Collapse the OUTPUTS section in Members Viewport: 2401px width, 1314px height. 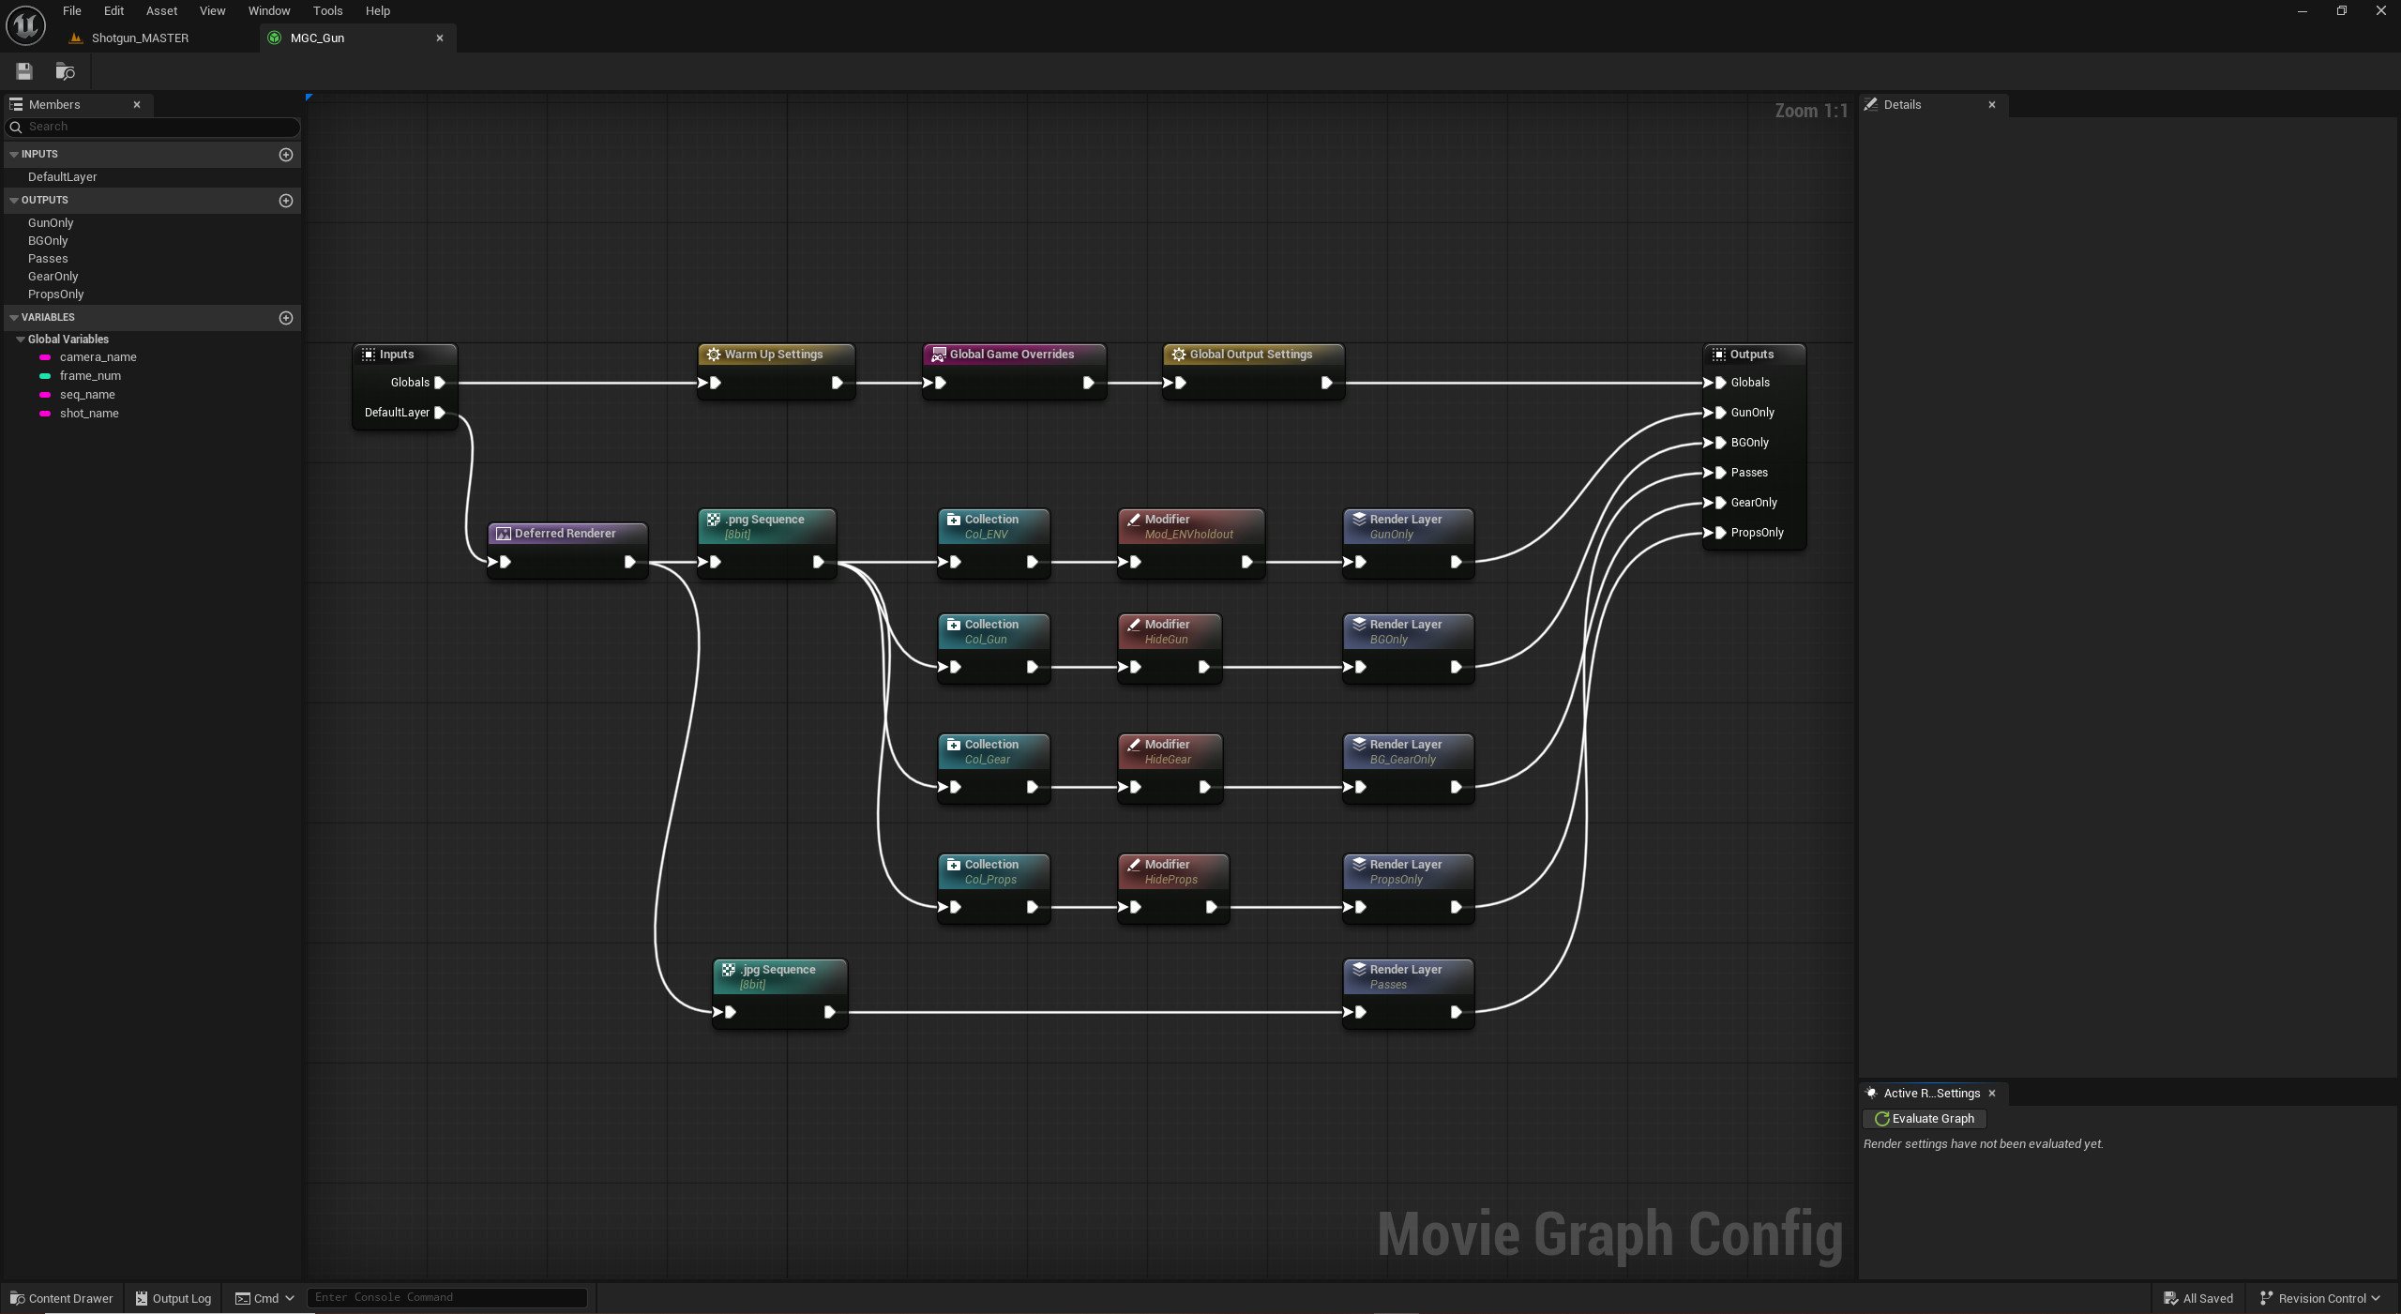[x=14, y=200]
